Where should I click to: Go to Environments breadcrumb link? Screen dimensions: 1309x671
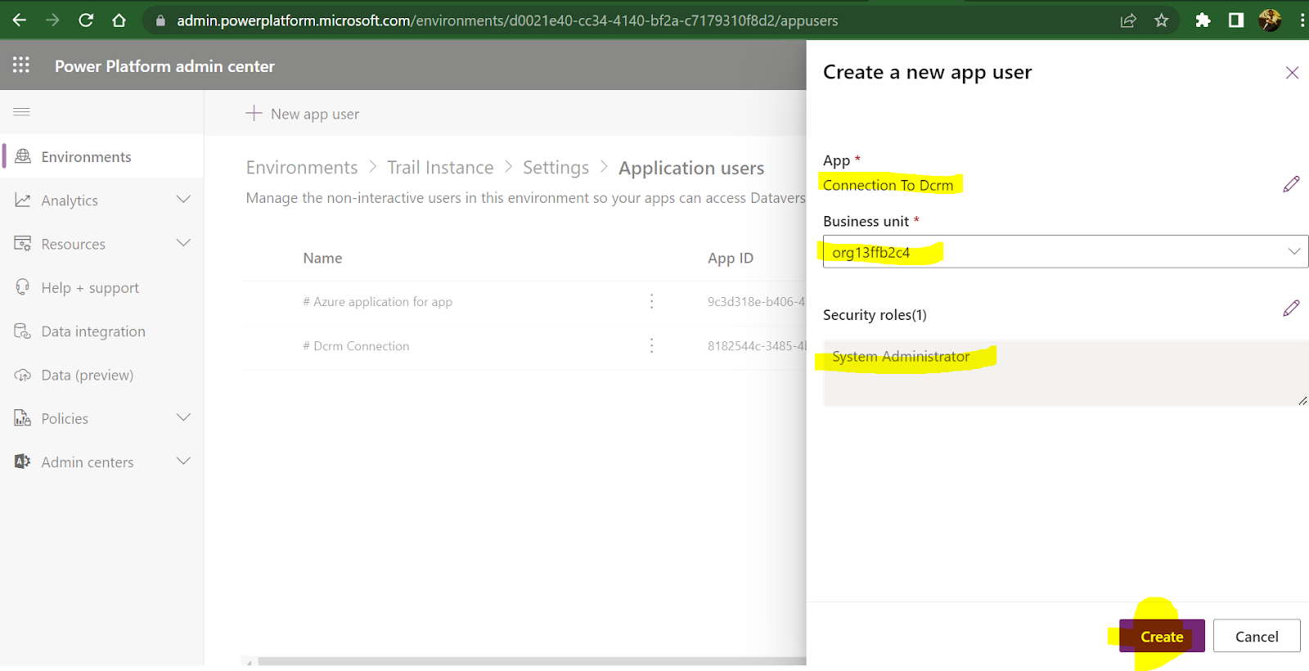[302, 168]
